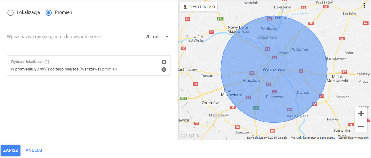Select the Promień radio button
The width and height of the screenshot is (371, 158).
tap(48, 13)
